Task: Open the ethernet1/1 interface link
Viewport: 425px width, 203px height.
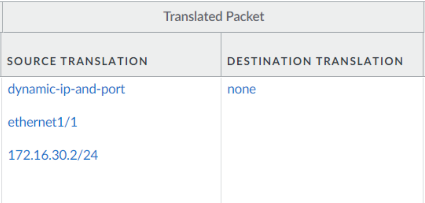Action: point(42,122)
